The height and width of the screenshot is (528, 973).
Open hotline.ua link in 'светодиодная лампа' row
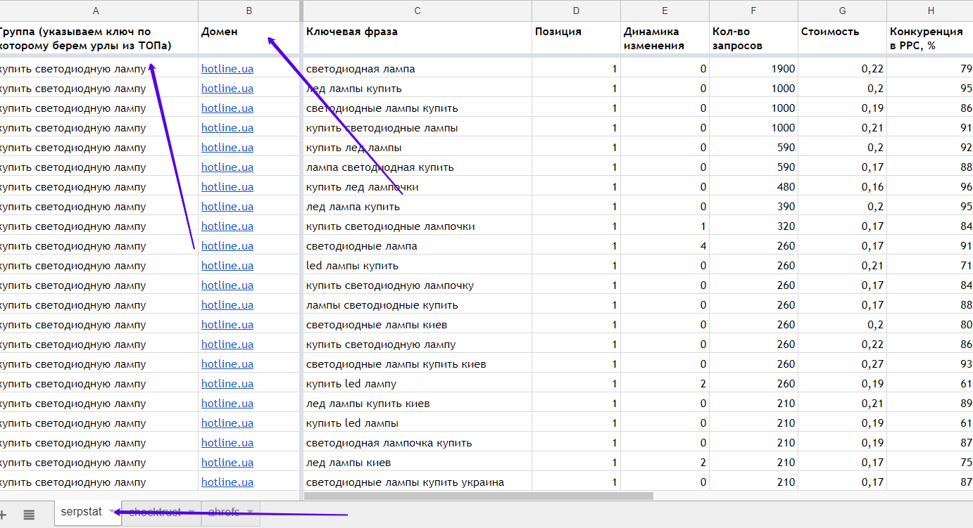pyautogui.click(x=227, y=69)
